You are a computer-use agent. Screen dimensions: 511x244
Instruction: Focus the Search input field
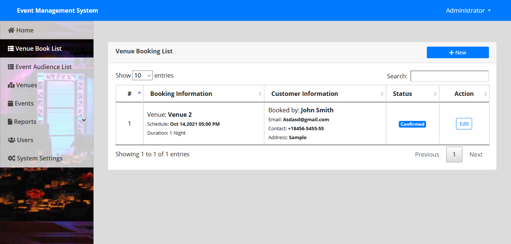click(450, 76)
